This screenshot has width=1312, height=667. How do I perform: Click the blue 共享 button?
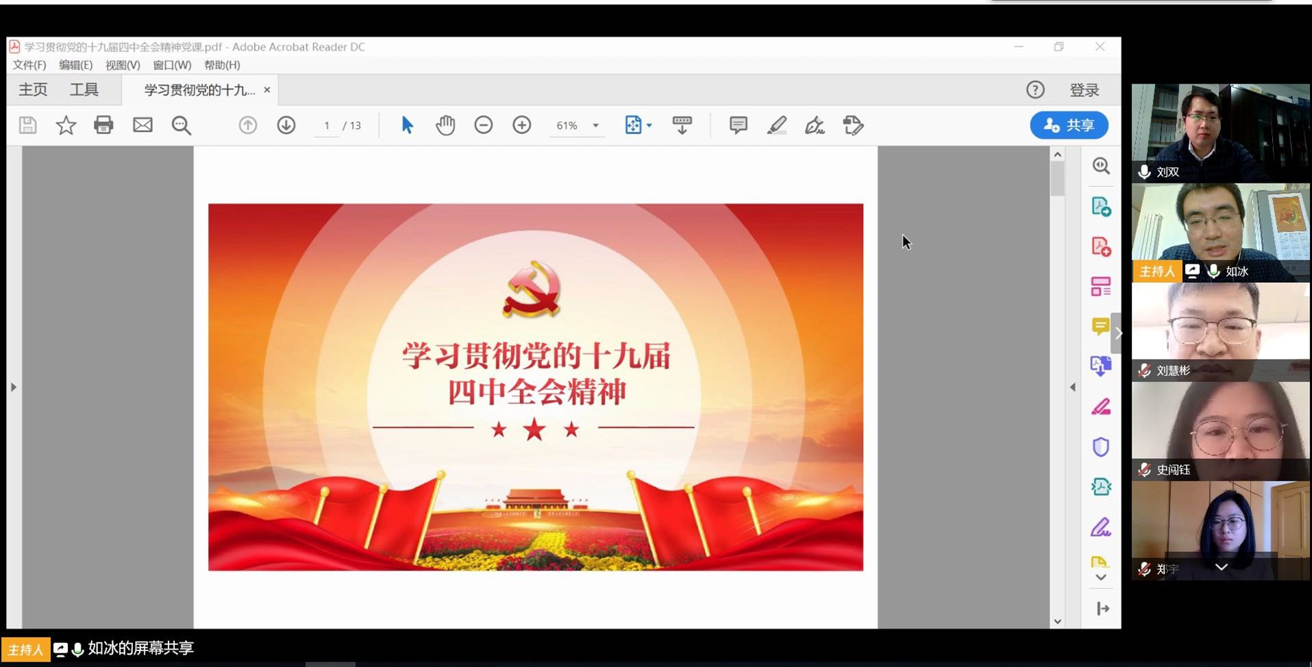[1069, 125]
